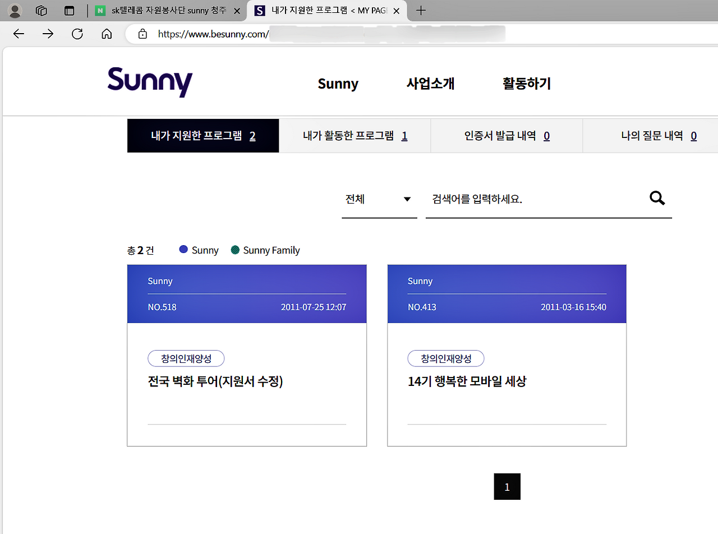Close the 내가 지원한 프로그램 browser tab
Image resolution: width=718 pixels, height=534 pixels.
[x=397, y=11]
